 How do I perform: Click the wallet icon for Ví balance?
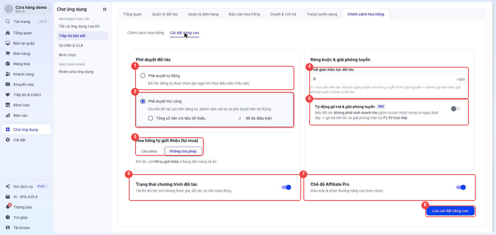(8, 197)
